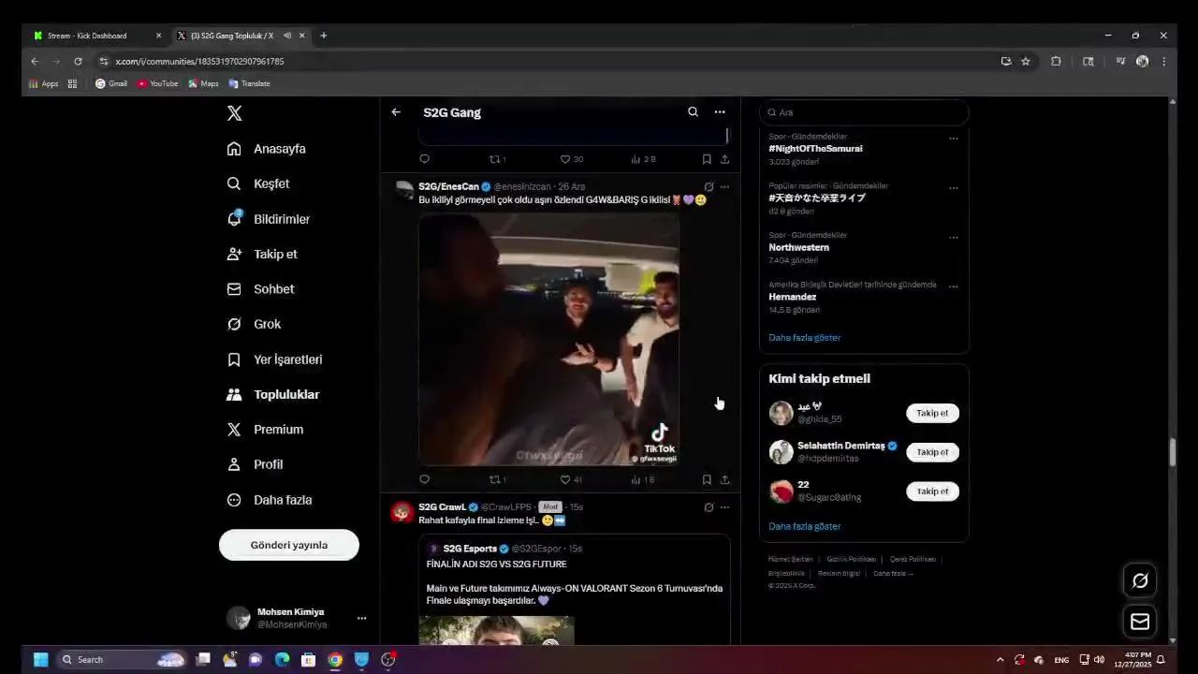Open Premium page
The height and width of the screenshot is (674, 1198).
[x=265, y=430]
